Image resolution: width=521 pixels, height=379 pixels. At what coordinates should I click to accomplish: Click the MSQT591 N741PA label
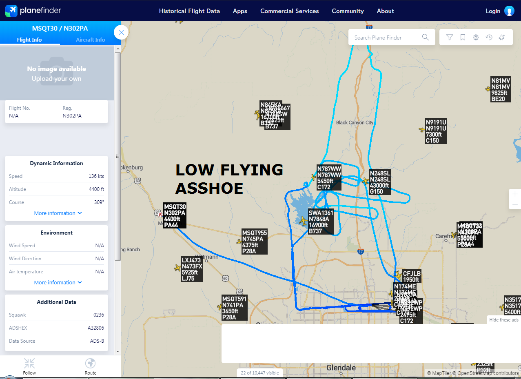[235, 308]
